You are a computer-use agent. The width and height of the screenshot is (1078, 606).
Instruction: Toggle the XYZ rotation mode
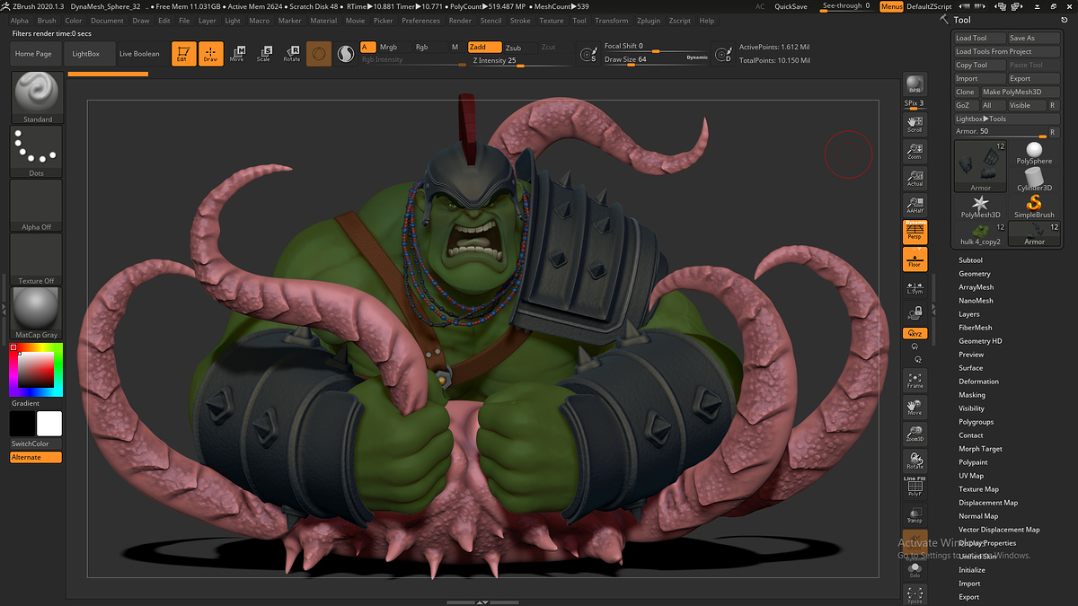pyautogui.click(x=915, y=333)
